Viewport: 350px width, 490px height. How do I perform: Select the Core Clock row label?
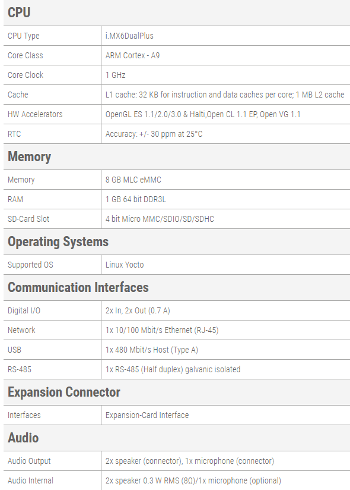click(x=26, y=75)
